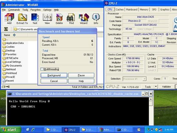
Task: Click the Core Speed value field
Action: pos(133,58)
